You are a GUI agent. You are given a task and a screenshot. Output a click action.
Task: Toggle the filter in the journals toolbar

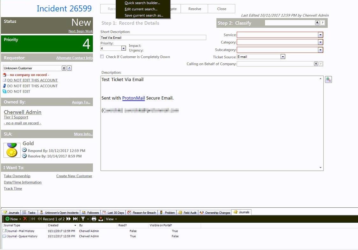83,219
